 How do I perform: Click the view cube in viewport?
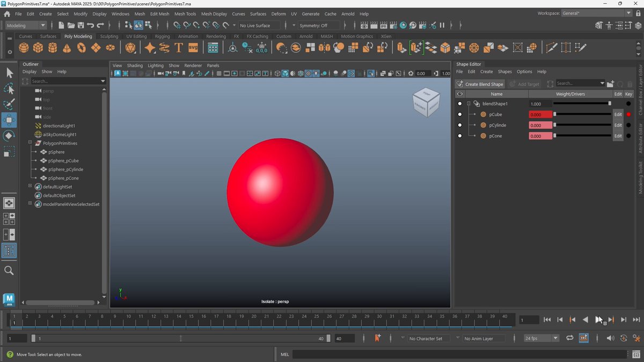click(x=426, y=102)
